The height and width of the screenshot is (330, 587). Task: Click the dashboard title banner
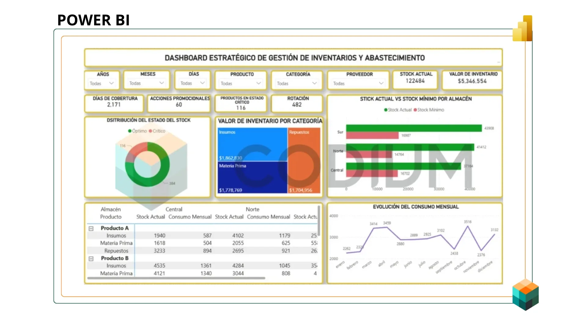point(293,58)
